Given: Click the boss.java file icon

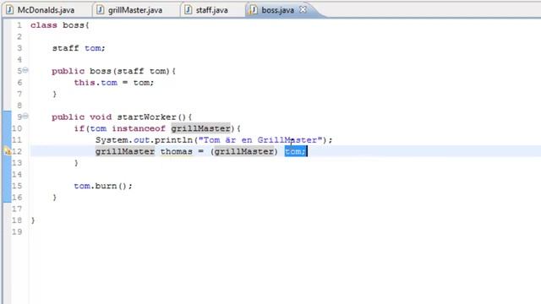Looking at the screenshot, I should [253, 10].
